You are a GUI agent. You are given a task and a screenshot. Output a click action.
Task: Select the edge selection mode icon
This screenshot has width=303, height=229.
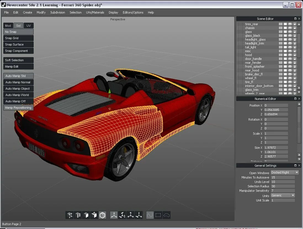click(x=78, y=215)
